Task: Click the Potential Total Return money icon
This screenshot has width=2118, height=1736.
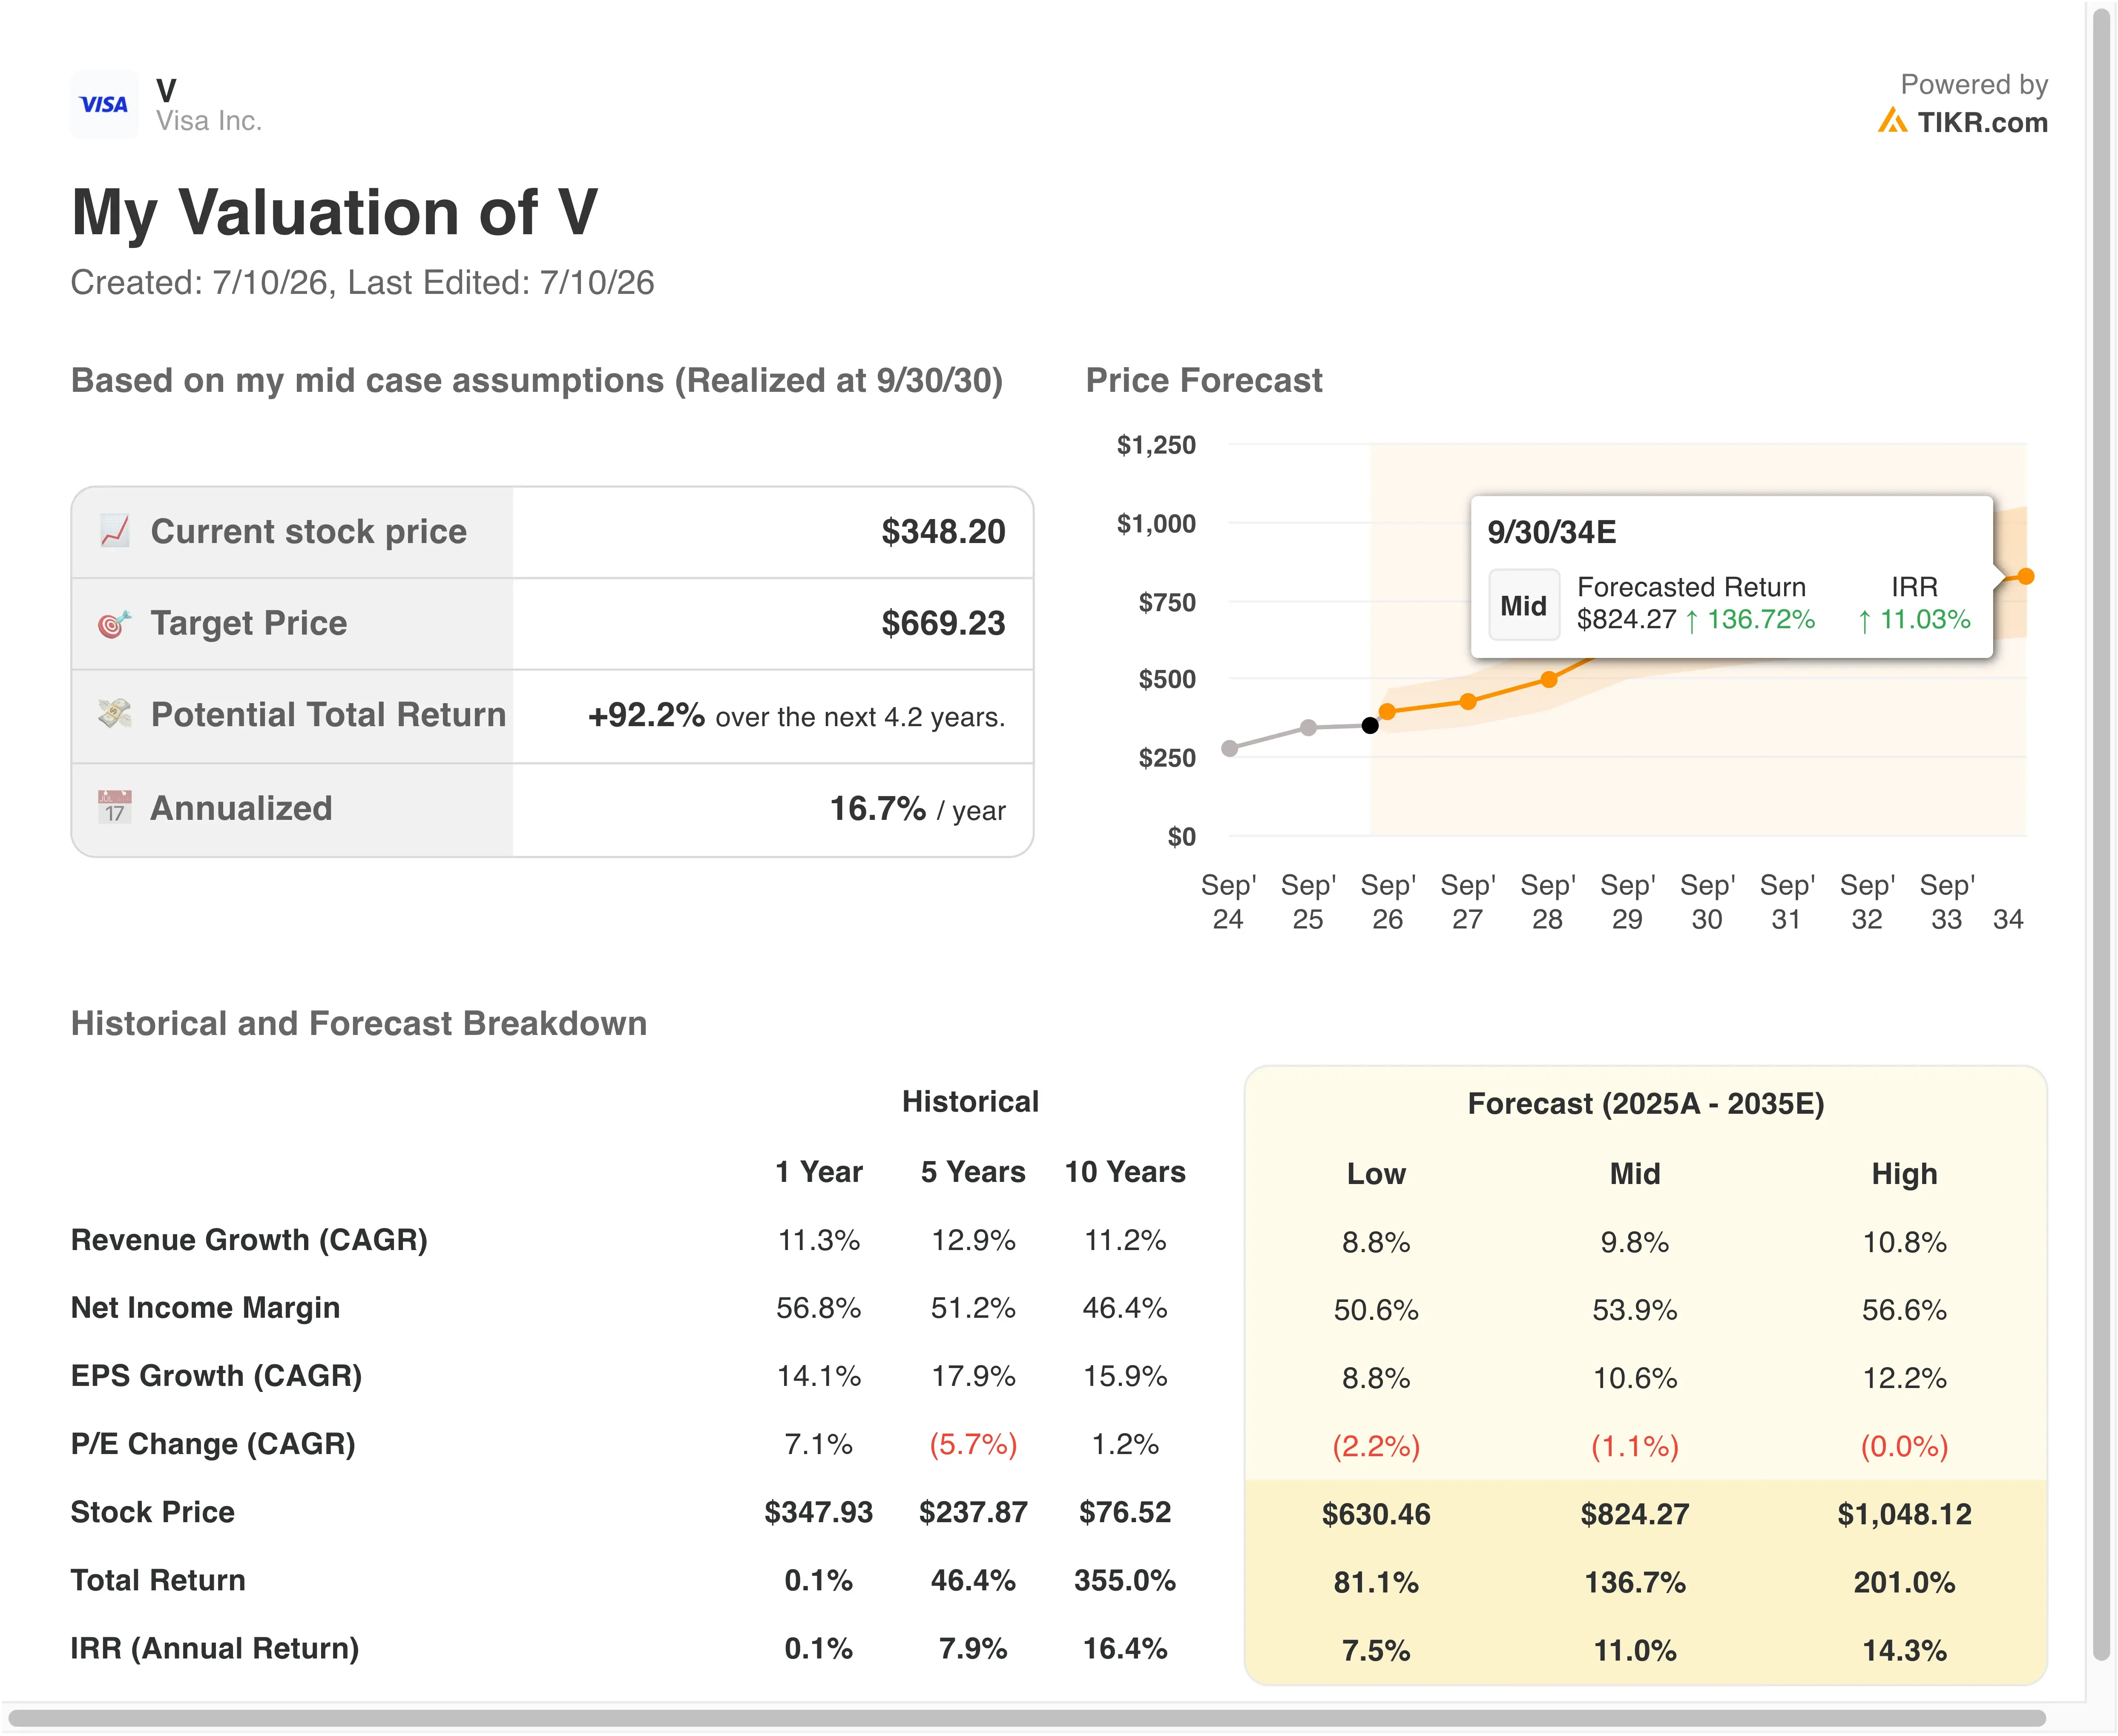Action: 115,714
